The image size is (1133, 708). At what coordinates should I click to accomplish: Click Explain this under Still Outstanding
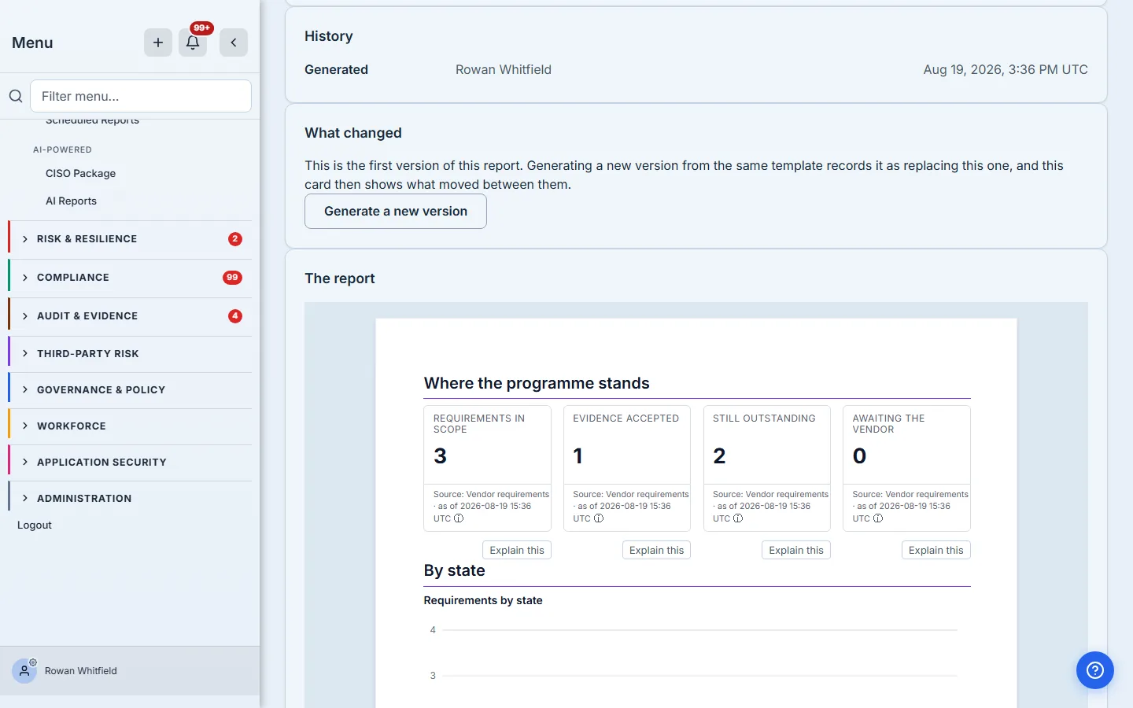point(796,550)
